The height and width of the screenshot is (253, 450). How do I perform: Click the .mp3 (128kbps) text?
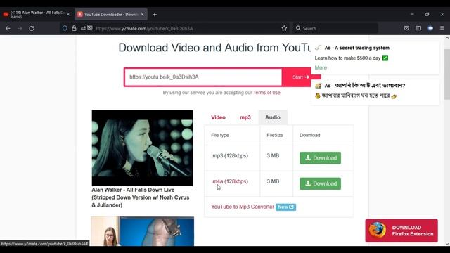230,156
